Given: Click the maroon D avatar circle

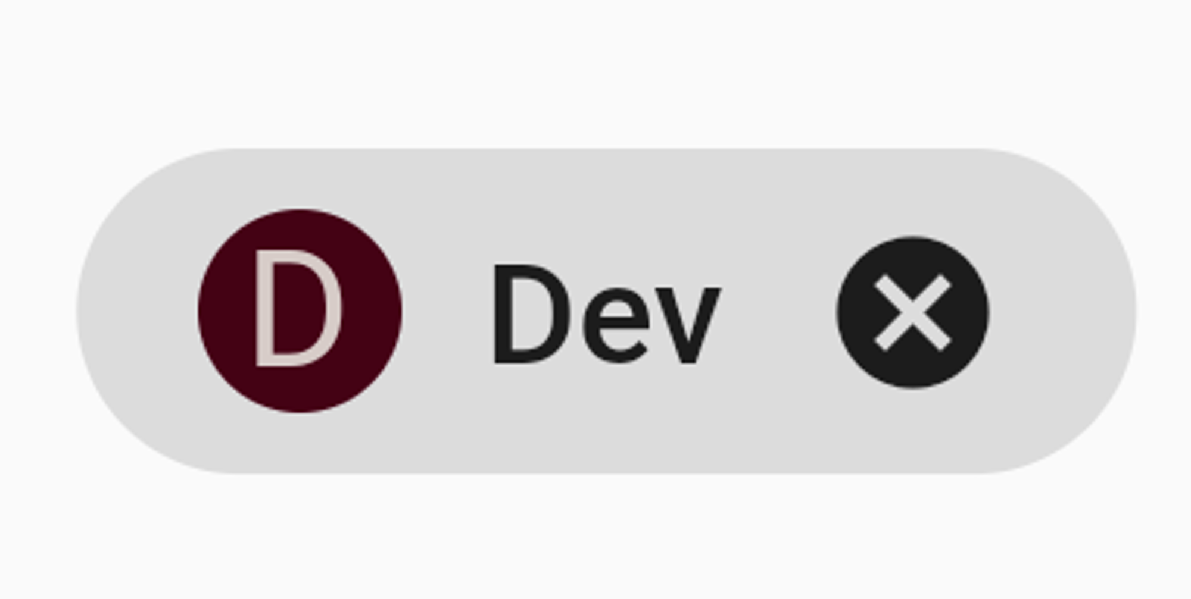Looking at the screenshot, I should [x=300, y=311].
